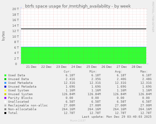This screenshot has width=156, height=124.
Task: Click the black Total line on the graph
Action: [84, 29]
